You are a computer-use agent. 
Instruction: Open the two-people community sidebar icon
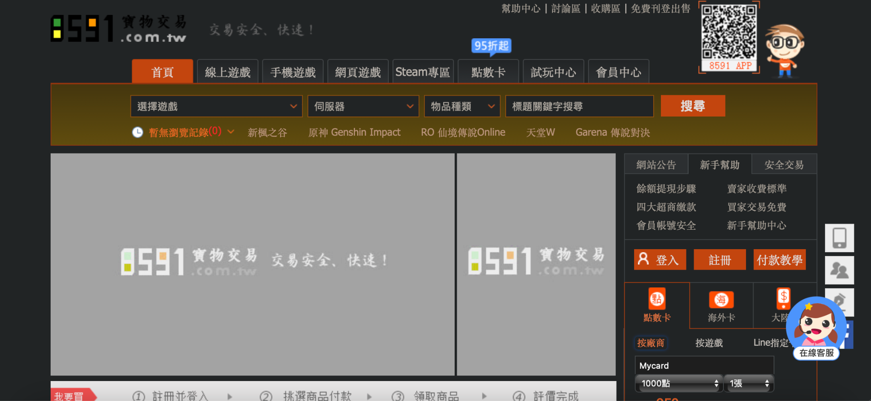[x=839, y=270]
